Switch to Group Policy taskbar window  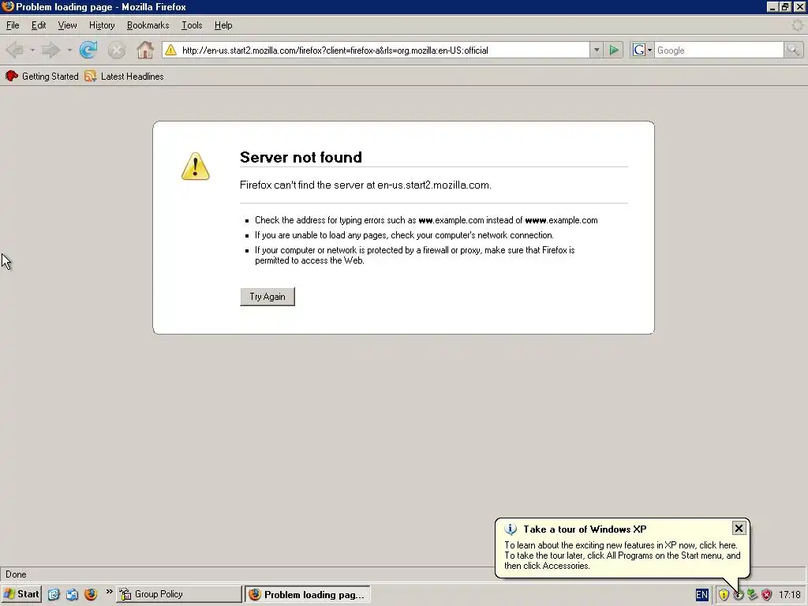coord(179,594)
